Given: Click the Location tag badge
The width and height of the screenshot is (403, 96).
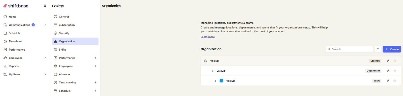Looking at the screenshot, I should (x=375, y=61).
